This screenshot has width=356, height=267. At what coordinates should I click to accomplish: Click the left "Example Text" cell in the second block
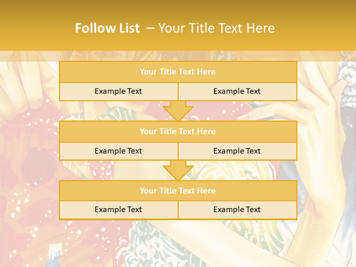tap(118, 151)
